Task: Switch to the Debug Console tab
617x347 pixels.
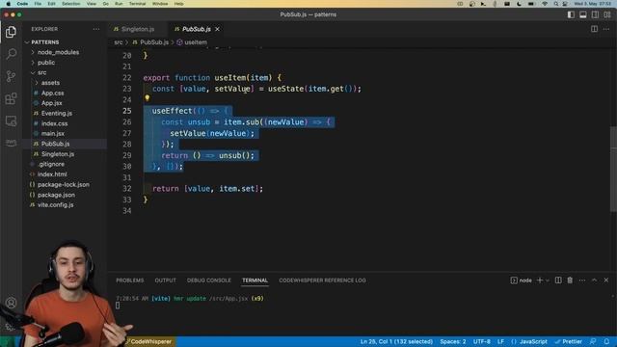Action: click(x=209, y=280)
